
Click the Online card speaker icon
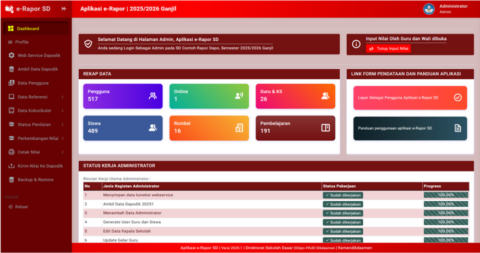[x=239, y=96]
